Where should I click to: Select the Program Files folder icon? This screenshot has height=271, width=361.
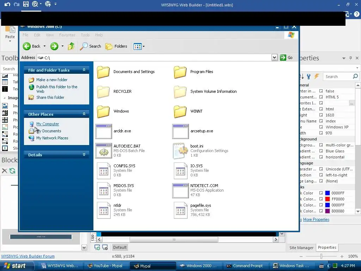[180, 72]
